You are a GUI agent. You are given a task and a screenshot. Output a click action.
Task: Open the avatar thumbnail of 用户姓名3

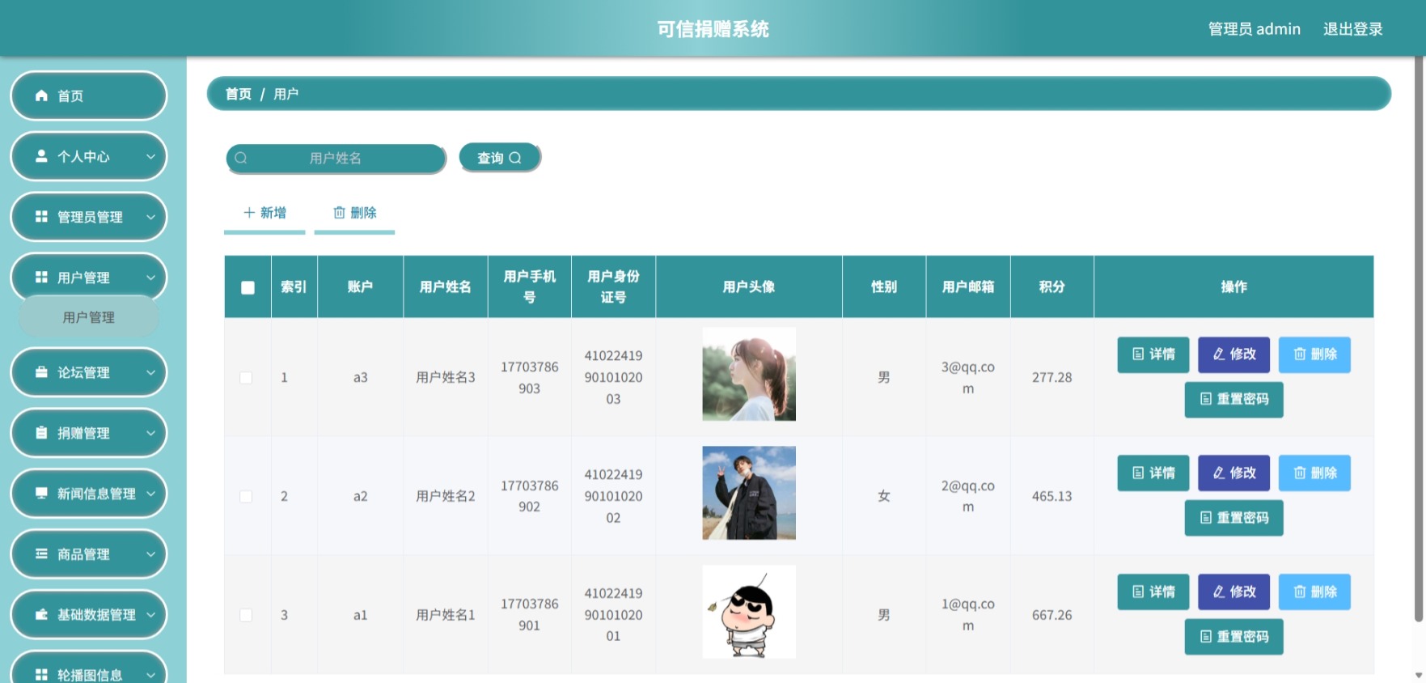(749, 374)
